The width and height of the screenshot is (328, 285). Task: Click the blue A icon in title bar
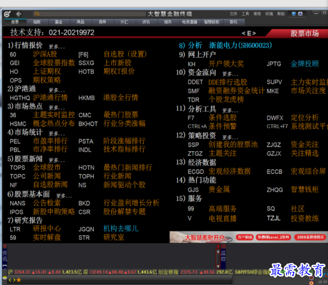click(301, 14)
